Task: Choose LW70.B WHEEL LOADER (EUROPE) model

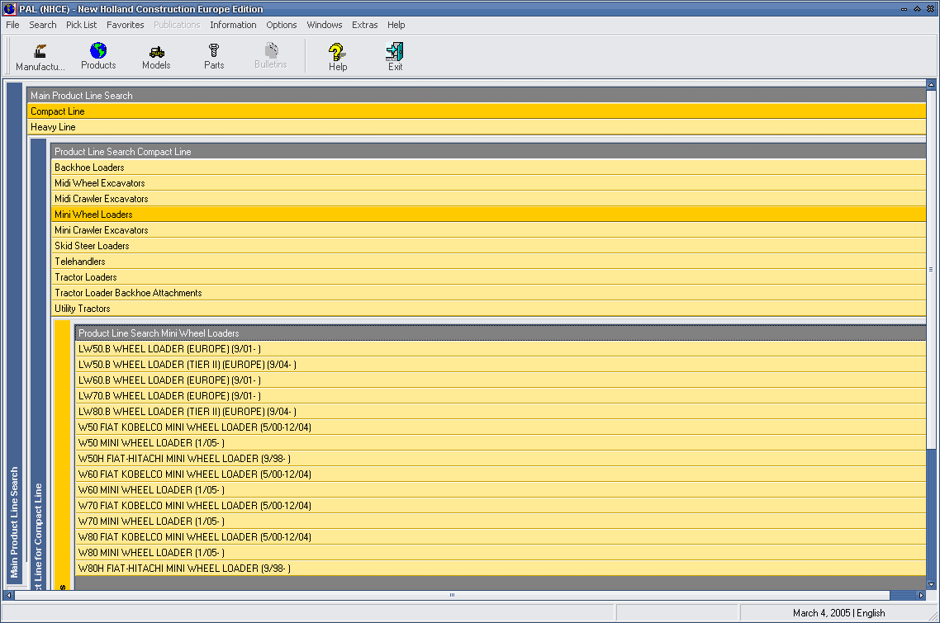Action: pyautogui.click(x=501, y=396)
